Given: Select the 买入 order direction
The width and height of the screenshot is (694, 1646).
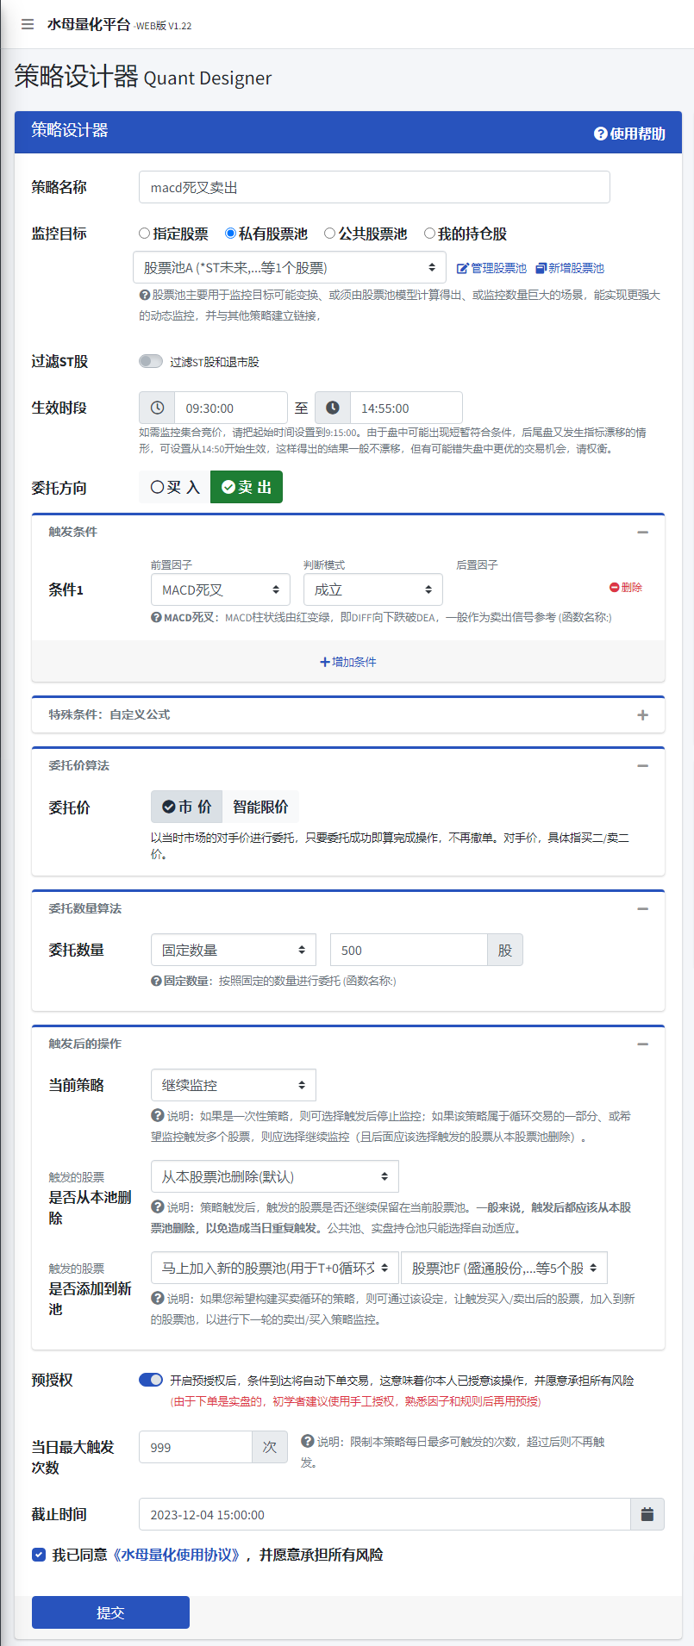Looking at the screenshot, I should coord(175,487).
